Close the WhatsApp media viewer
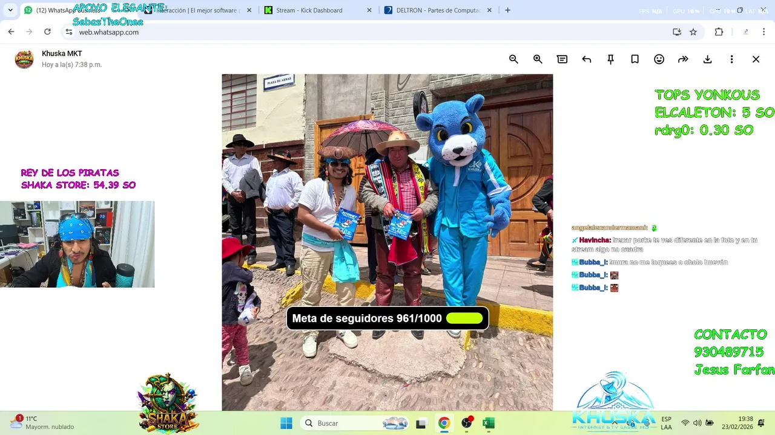 [x=756, y=59]
